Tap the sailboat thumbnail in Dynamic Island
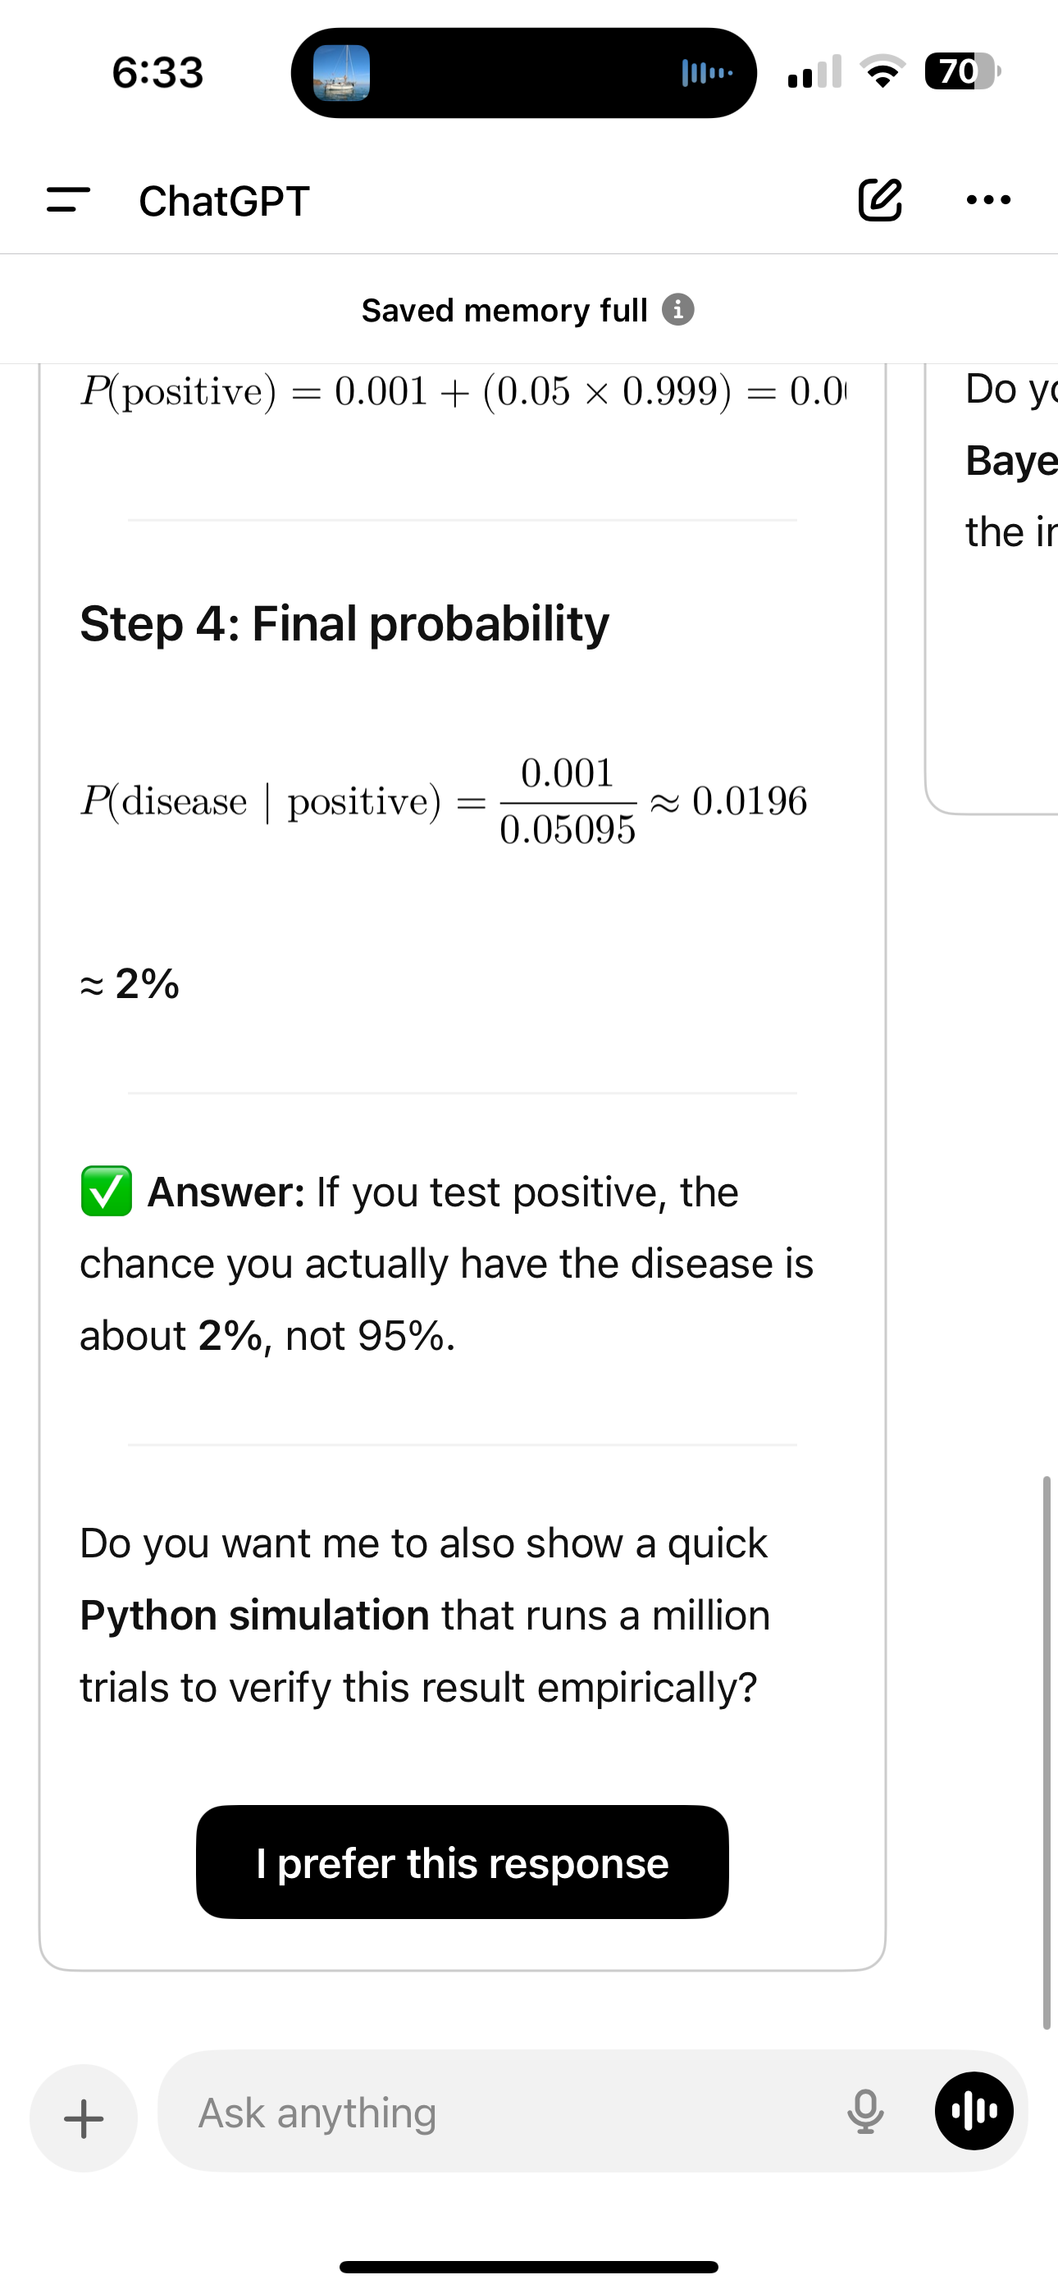 pos(341,72)
